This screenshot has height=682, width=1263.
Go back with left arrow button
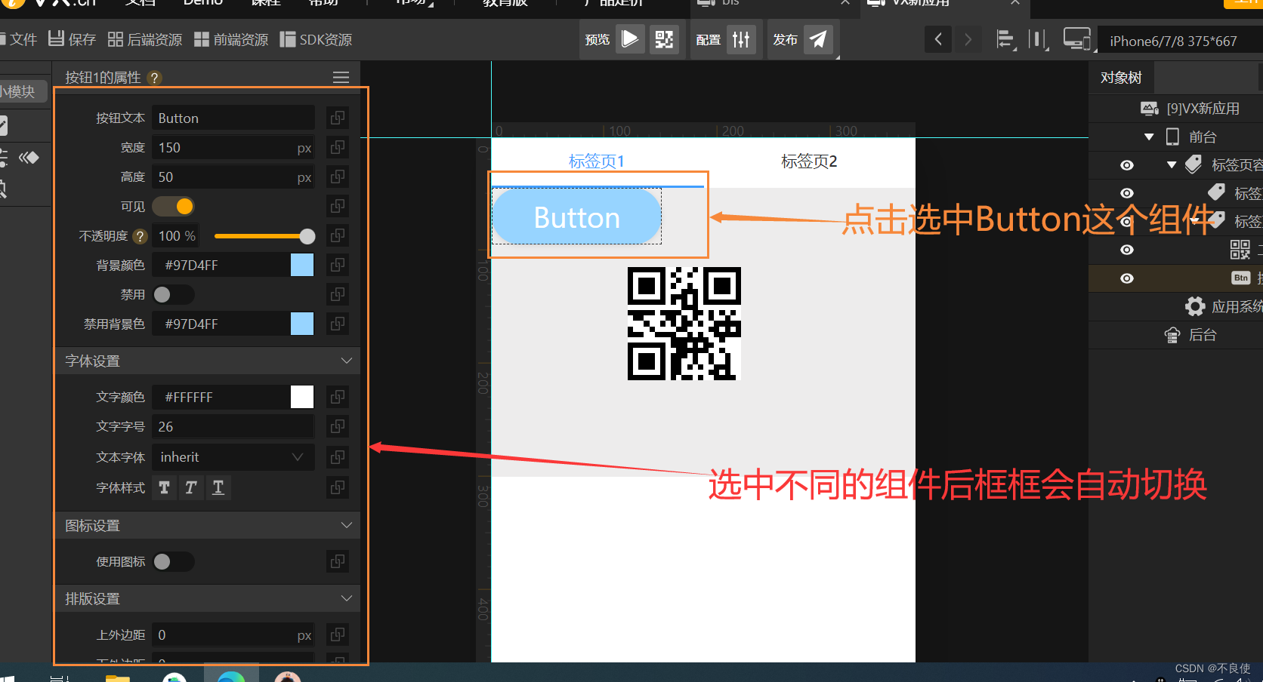tap(938, 39)
